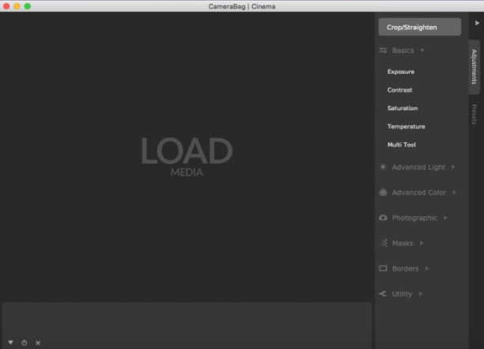Image resolution: width=484 pixels, height=349 pixels.
Task: Click the Masks dotted icon
Action: [x=384, y=243]
